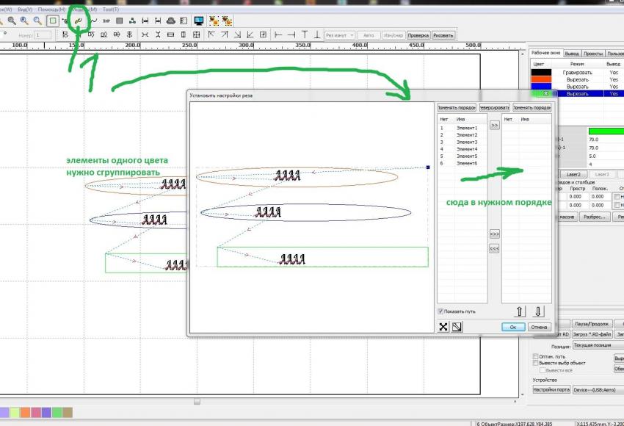Click the remove-all '<<<' transfer button
This screenshot has height=426, width=624.
(494, 248)
